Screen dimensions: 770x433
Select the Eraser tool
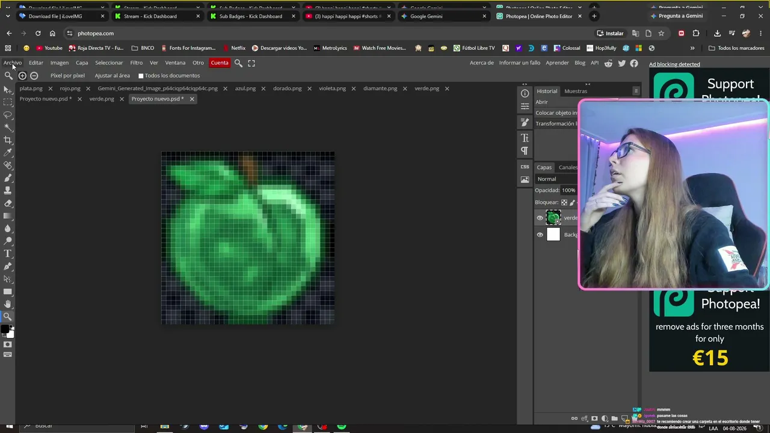click(8, 203)
